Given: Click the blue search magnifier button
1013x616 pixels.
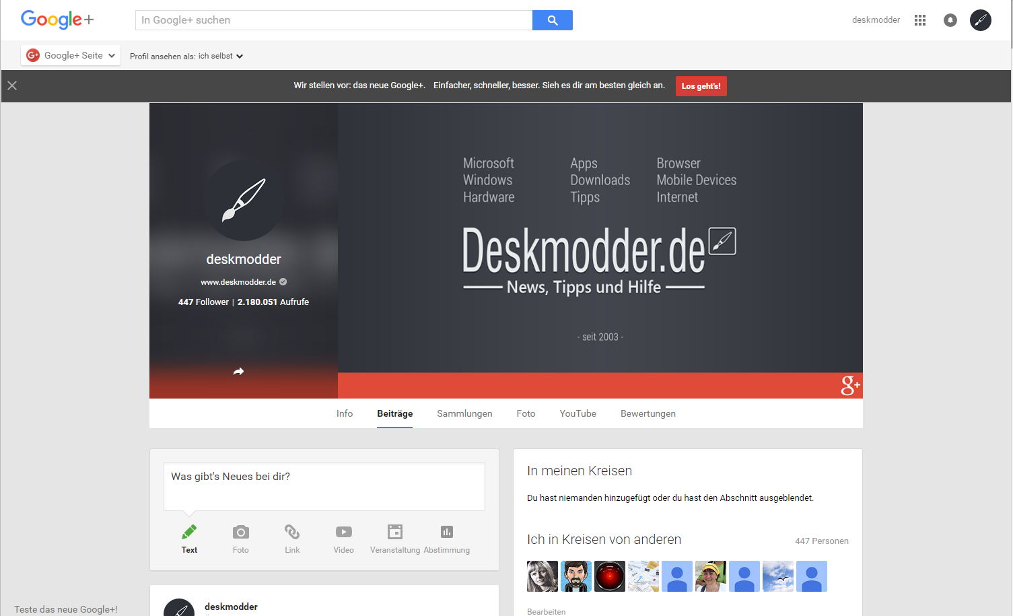Looking at the screenshot, I should click(x=552, y=20).
